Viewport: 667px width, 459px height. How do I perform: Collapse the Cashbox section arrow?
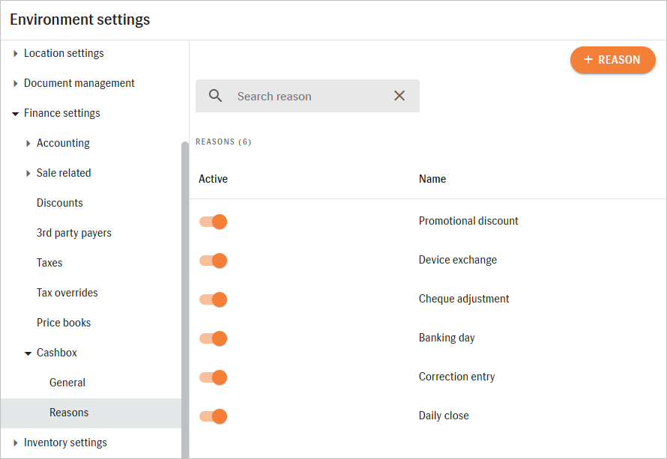tap(28, 353)
